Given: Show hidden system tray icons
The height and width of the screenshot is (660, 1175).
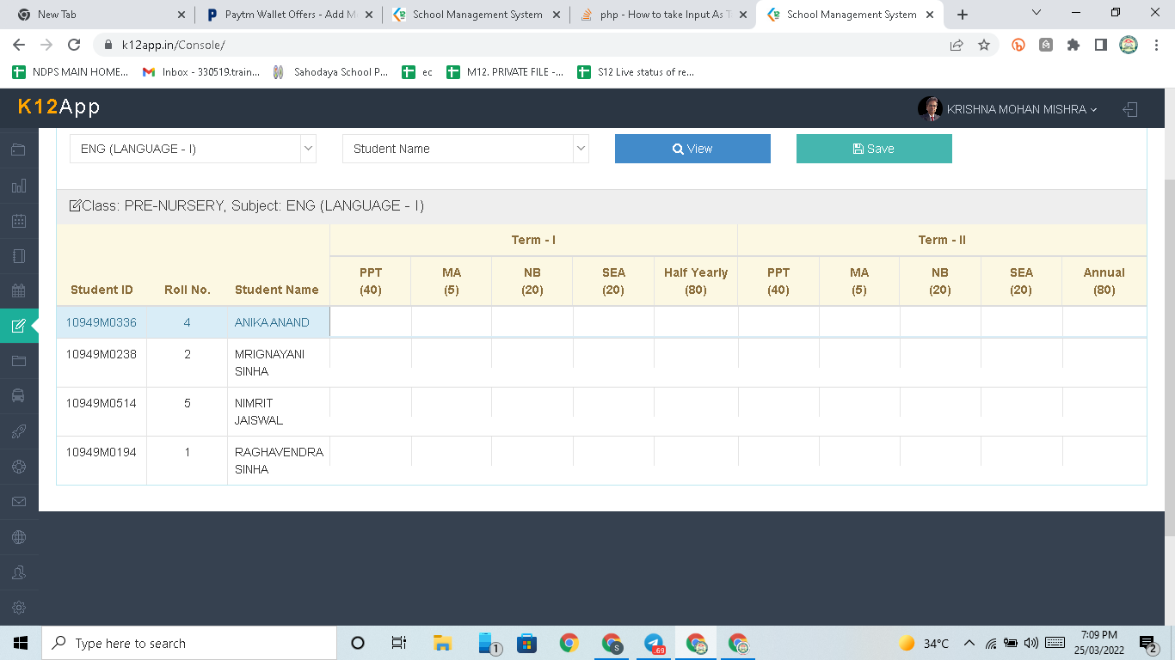Looking at the screenshot, I should [x=969, y=643].
